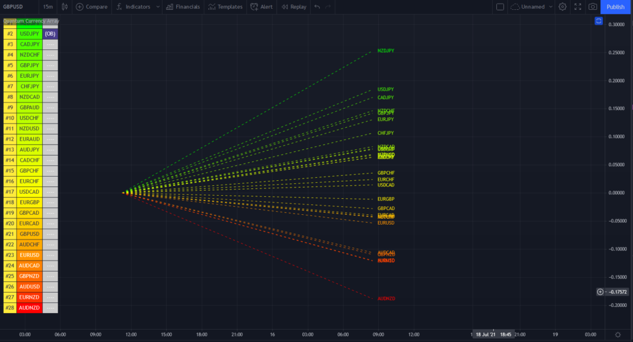Select the EURCAD cell in the ranking

pos(30,223)
